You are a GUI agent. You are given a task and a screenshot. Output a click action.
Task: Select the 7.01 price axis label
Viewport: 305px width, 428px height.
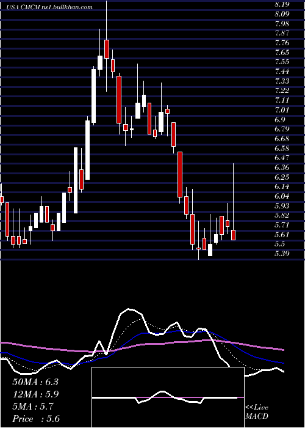(282, 109)
